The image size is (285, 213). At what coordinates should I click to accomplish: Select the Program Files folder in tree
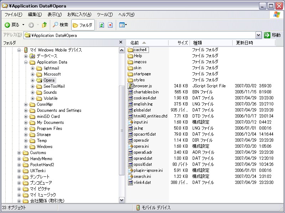50,129
